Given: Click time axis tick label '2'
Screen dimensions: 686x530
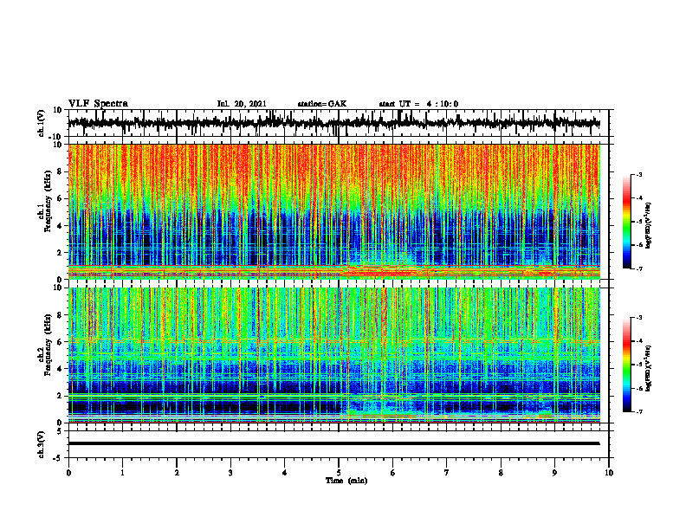Looking at the screenshot, I should (177, 473).
